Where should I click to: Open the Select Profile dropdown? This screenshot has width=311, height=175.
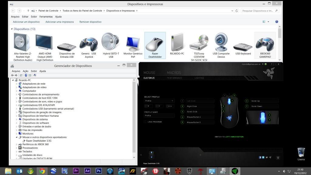click(x=159, y=101)
